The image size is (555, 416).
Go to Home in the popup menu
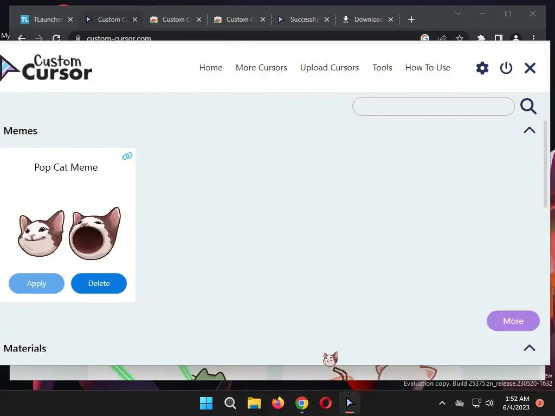211,68
